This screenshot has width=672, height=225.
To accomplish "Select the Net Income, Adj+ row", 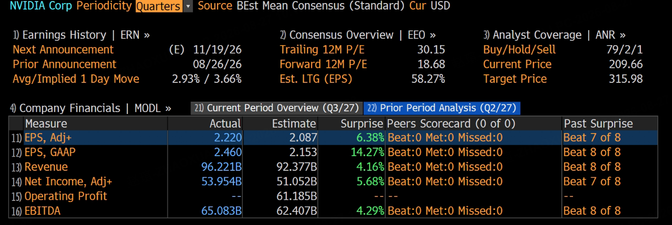I will (333, 181).
